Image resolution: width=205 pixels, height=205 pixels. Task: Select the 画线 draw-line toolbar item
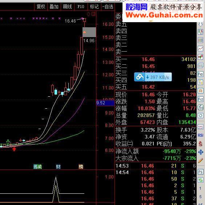67,7
